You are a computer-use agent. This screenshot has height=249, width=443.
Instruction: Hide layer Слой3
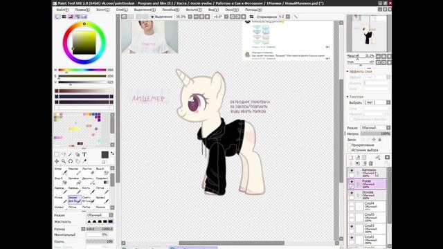[x=352, y=227]
